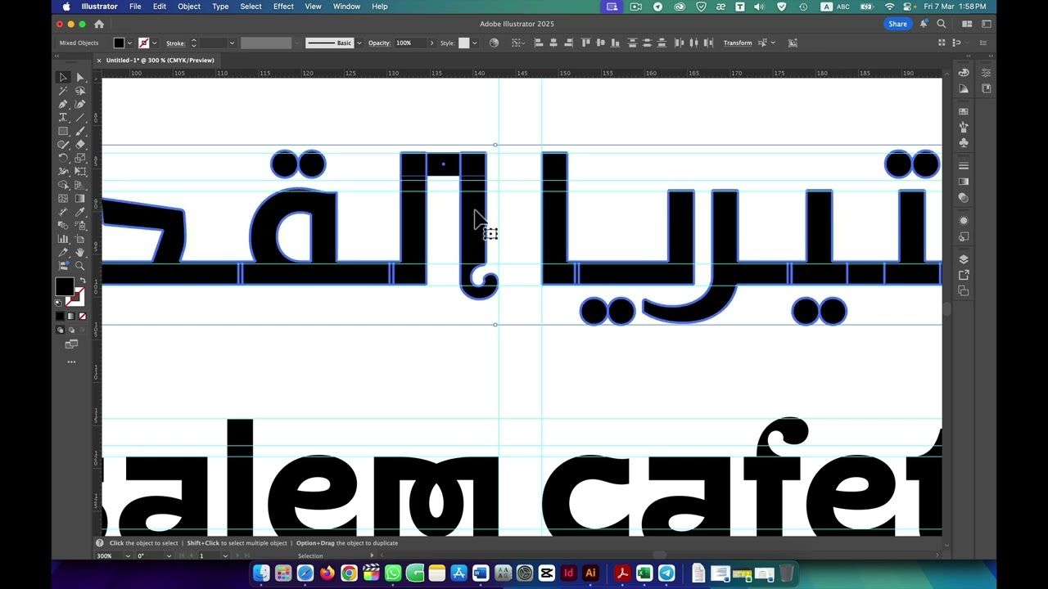Set paint mode to Color

coord(60,316)
